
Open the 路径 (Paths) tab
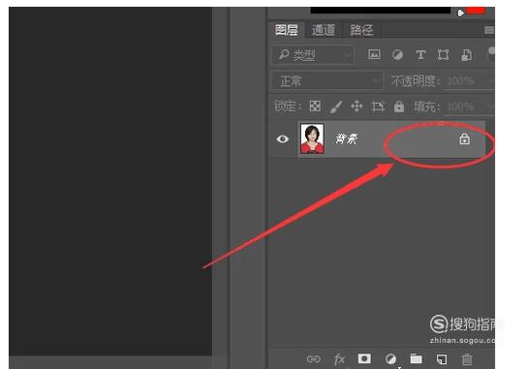click(361, 30)
